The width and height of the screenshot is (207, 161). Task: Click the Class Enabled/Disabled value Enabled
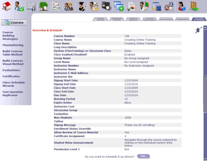[x=129, y=55]
